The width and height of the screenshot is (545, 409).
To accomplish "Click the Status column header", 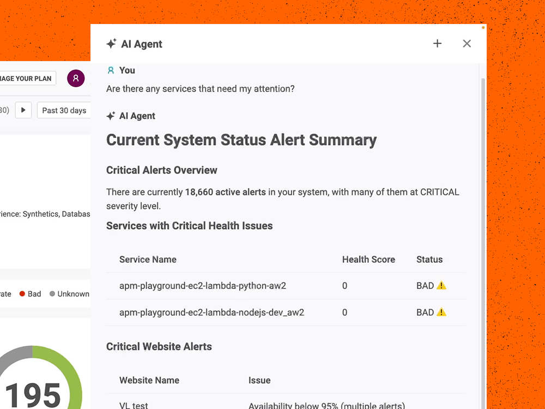I will pyautogui.click(x=429, y=260).
